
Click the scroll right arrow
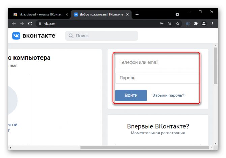tap(211, 147)
